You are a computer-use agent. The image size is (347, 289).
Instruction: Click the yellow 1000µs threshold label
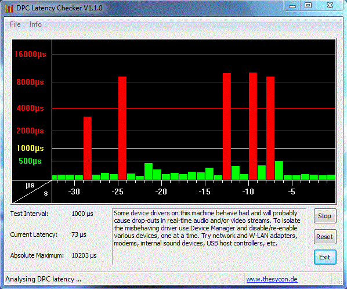[30, 148]
